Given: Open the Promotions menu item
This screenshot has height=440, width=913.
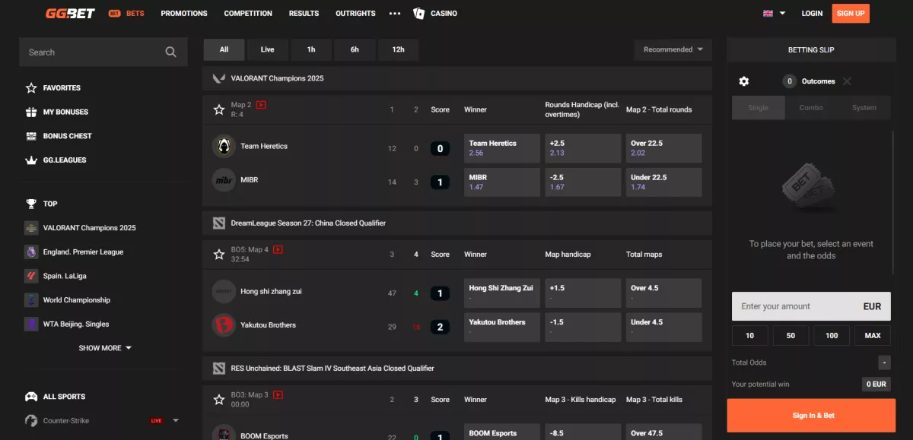Looking at the screenshot, I should coord(184,14).
